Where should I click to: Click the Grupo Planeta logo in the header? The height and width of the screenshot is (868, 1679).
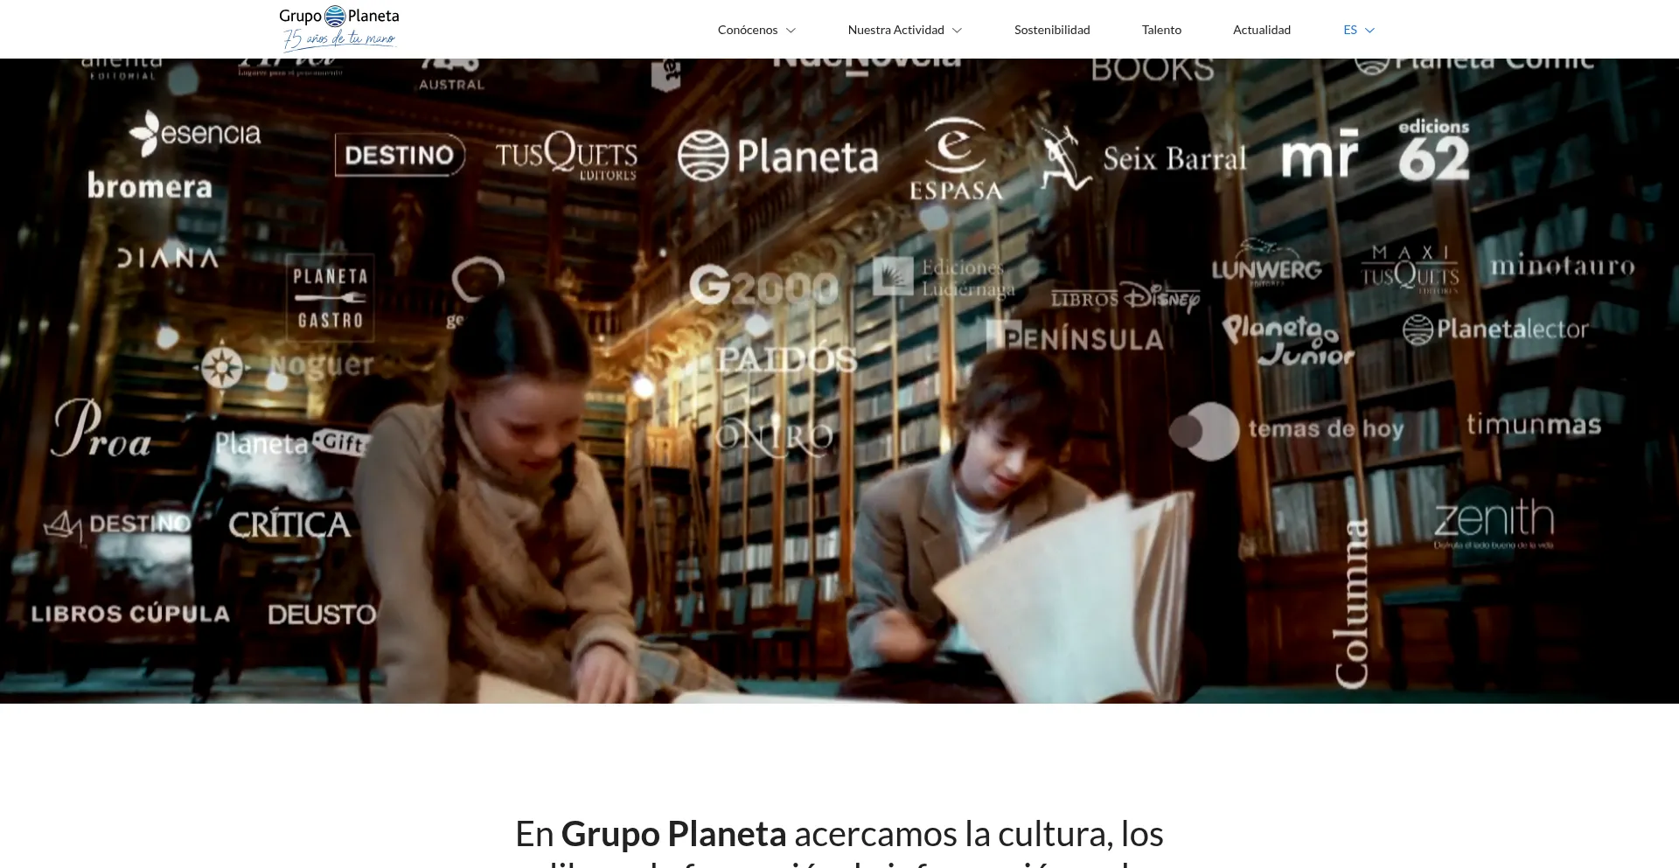(x=339, y=29)
